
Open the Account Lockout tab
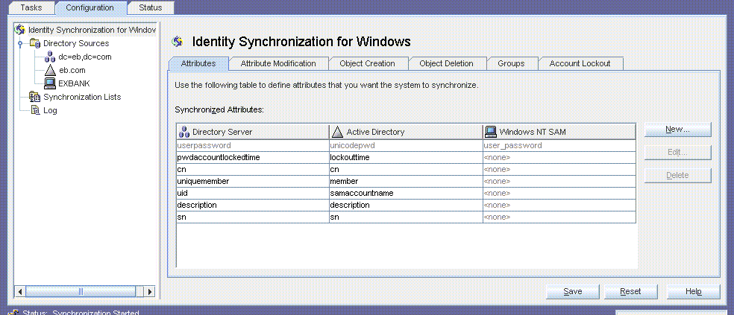(580, 63)
